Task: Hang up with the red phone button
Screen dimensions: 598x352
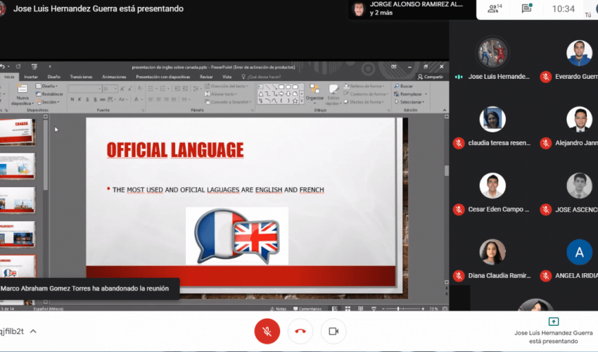Action: pyautogui.click(x=300, y=331)
